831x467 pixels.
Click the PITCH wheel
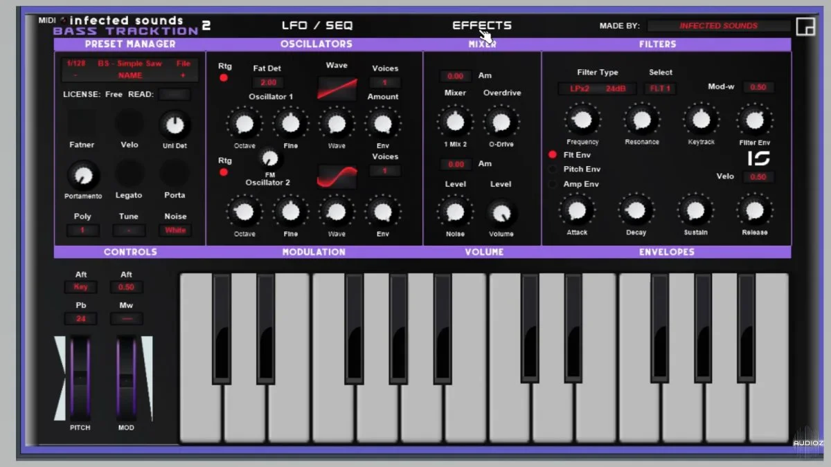pos(80,378)
